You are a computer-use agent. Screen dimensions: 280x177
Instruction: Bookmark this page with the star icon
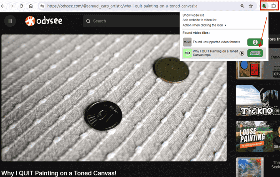pyautogui.click(x=251, y=6)
